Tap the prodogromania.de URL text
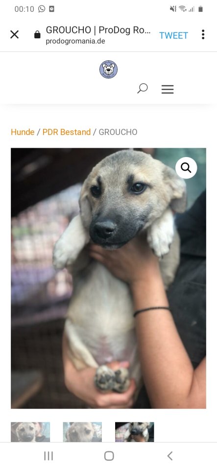 click(x=75, y=41)
